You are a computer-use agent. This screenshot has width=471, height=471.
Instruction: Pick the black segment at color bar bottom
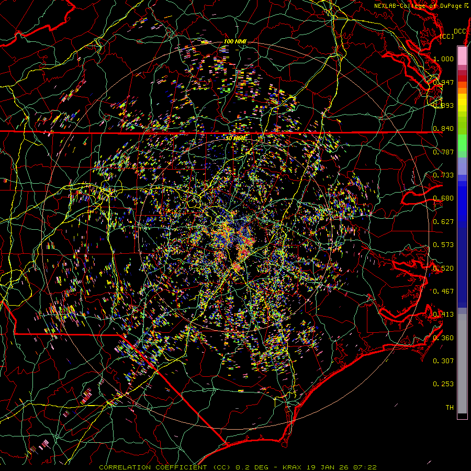click(462, 416)
